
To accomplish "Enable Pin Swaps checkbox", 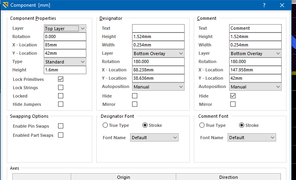I will click(61, 126).
